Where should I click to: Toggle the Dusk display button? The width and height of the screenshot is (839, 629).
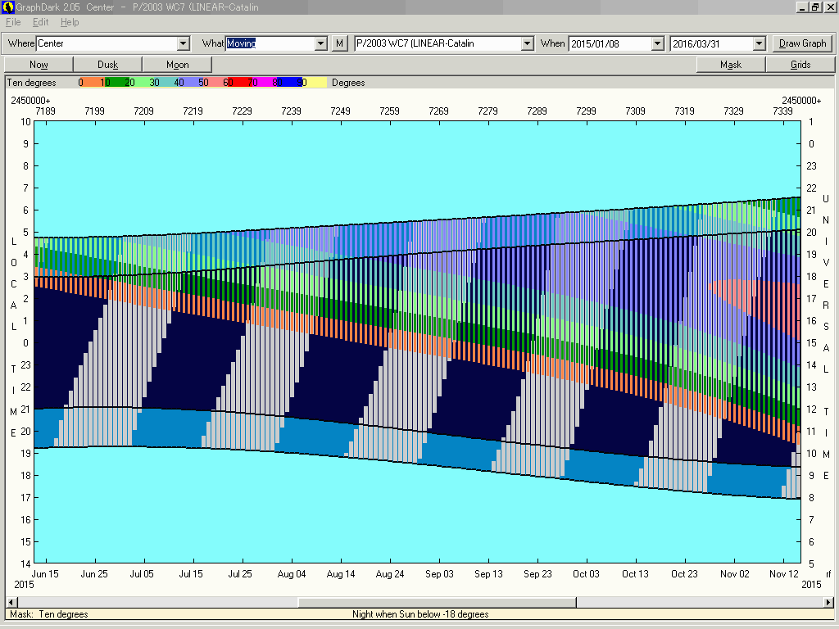click(108, 65)
